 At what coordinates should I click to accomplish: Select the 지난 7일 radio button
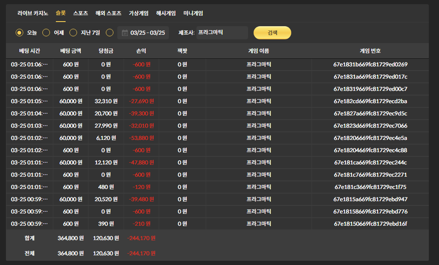coord(73,33)
